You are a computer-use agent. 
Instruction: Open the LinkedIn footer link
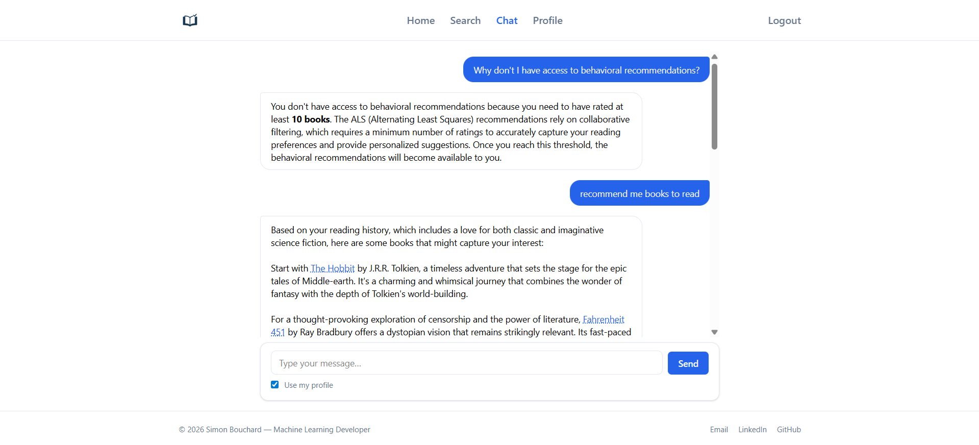[752, 429]
